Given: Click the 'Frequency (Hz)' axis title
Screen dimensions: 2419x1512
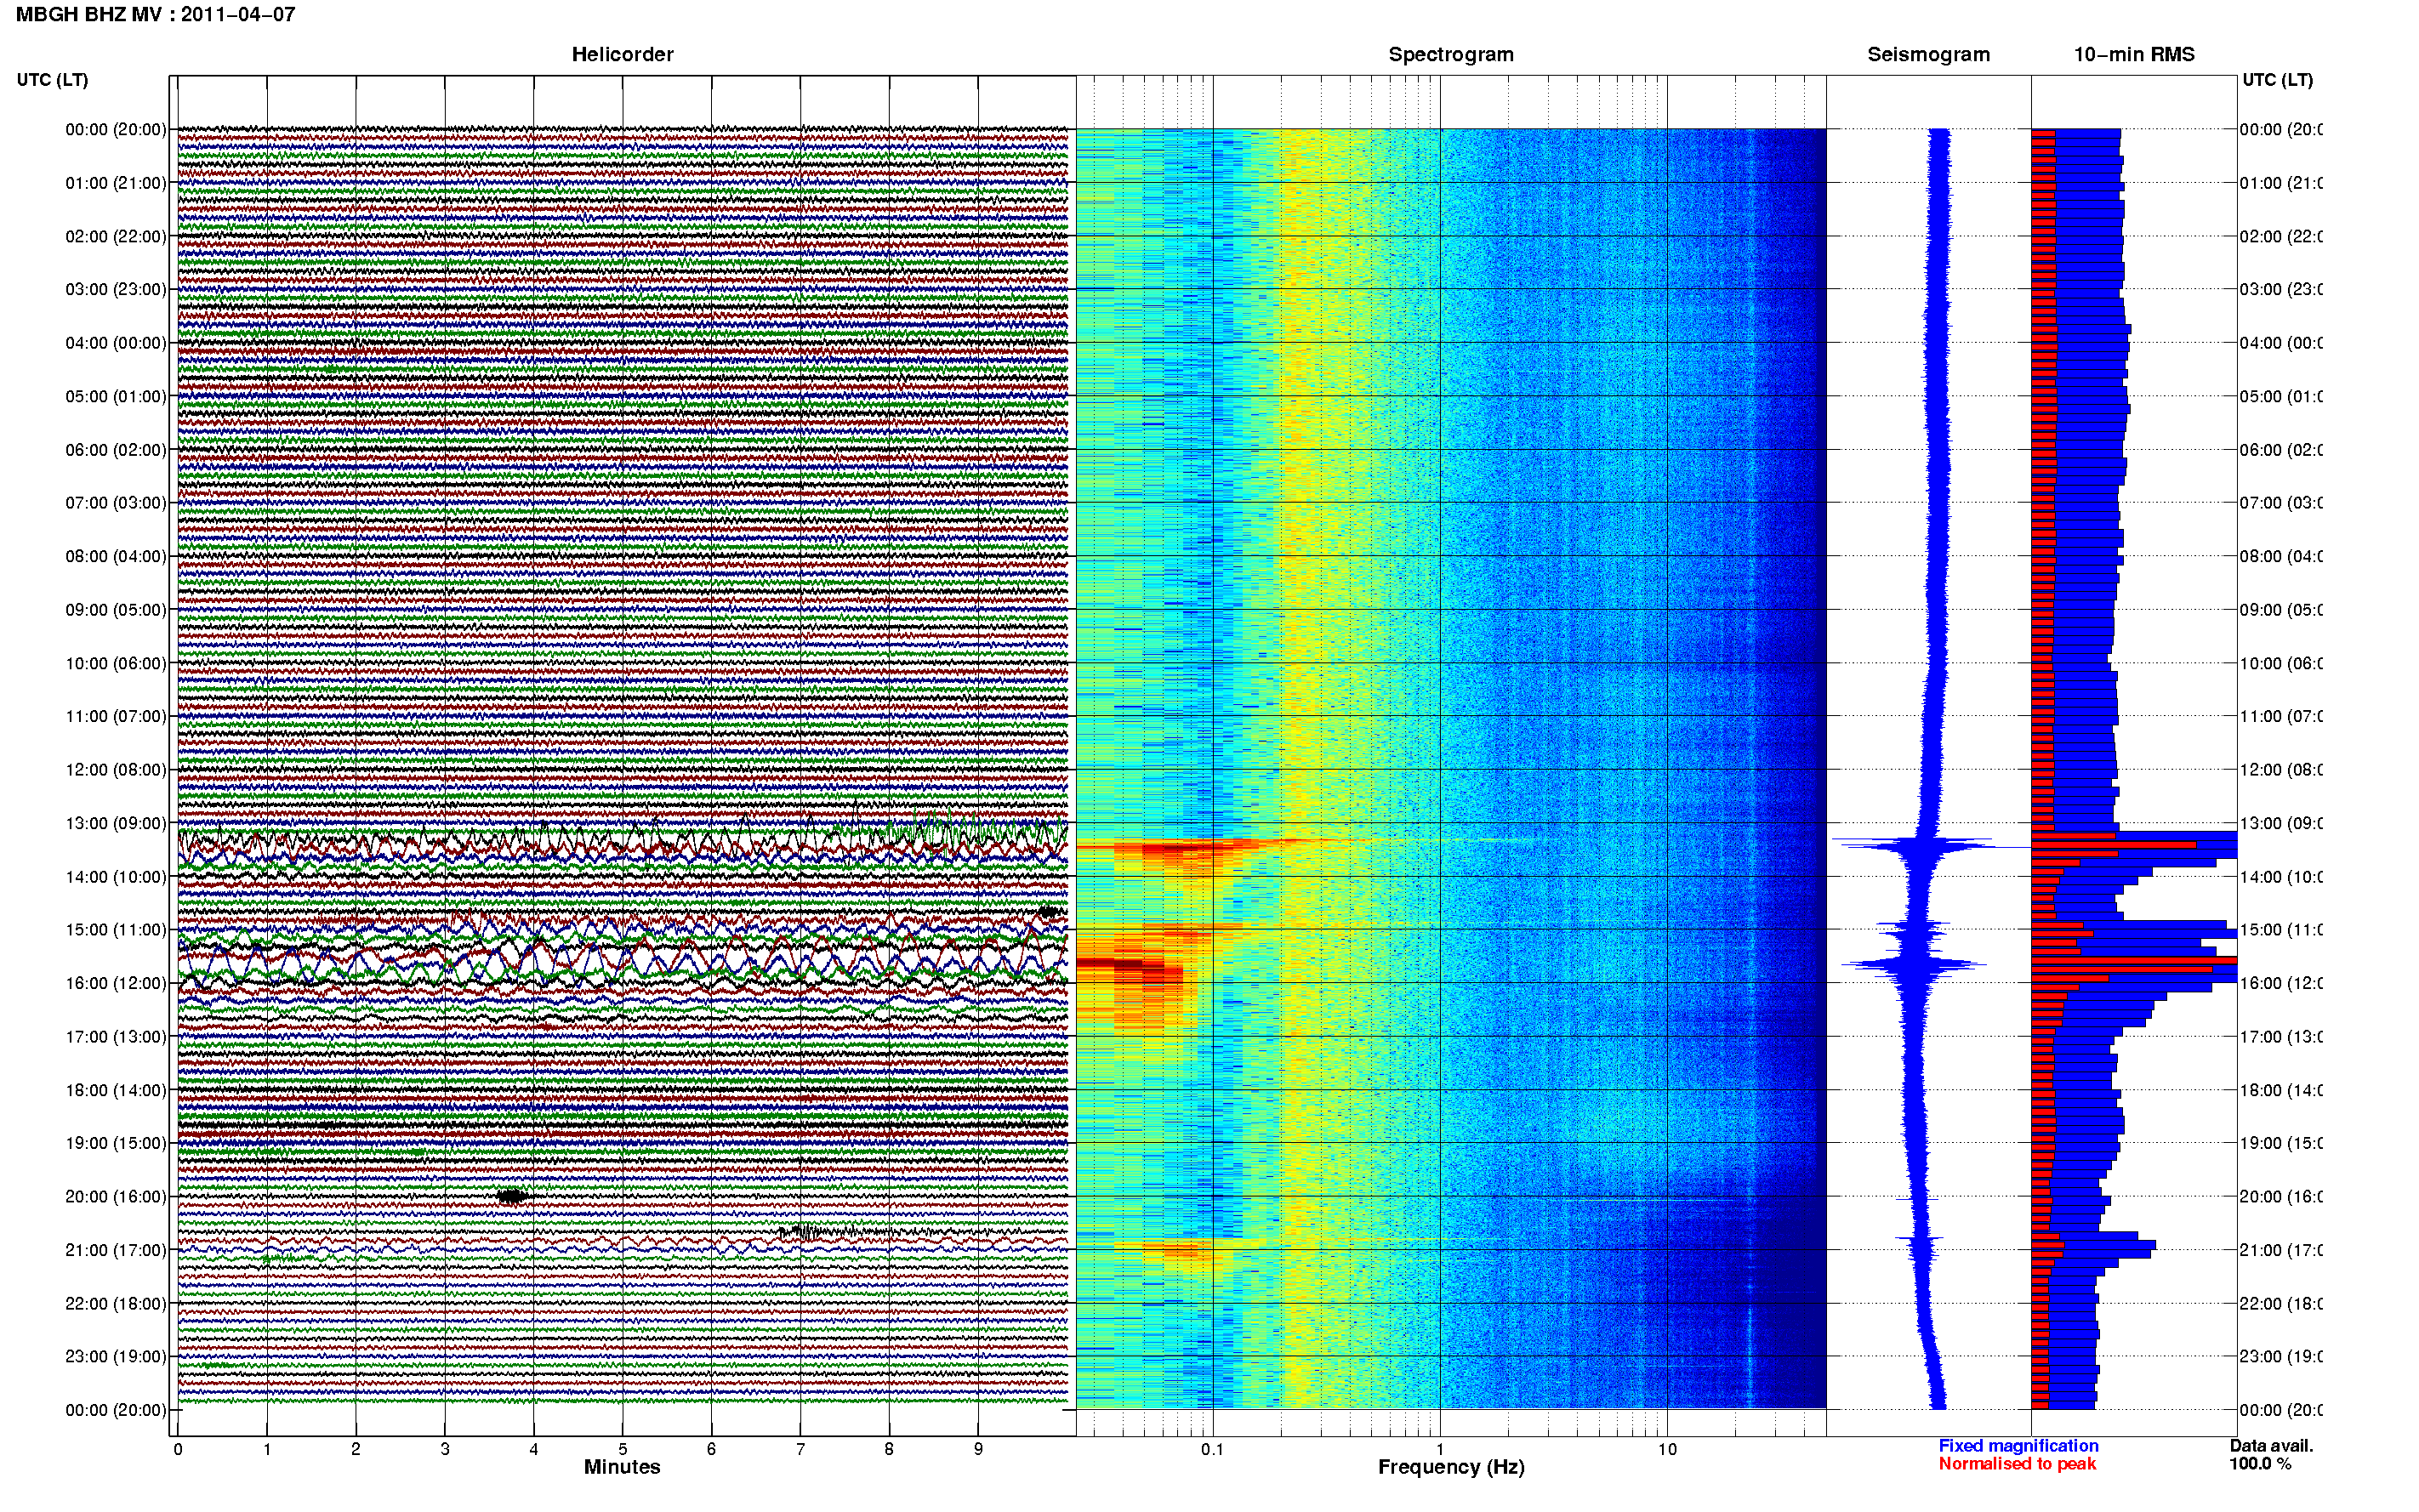Looking at the screenshot, I should (x=1451, y=1467).
